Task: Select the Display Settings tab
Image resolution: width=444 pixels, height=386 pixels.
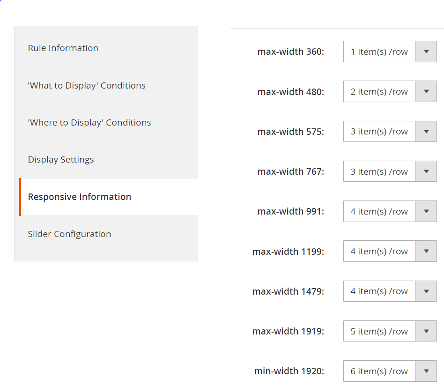Action: click(61, 160)
